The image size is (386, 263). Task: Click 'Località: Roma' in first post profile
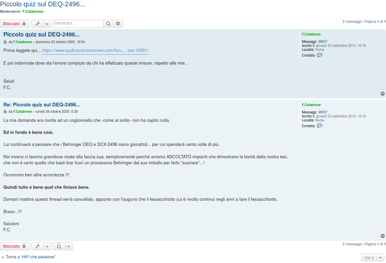(x=313, y=50)
